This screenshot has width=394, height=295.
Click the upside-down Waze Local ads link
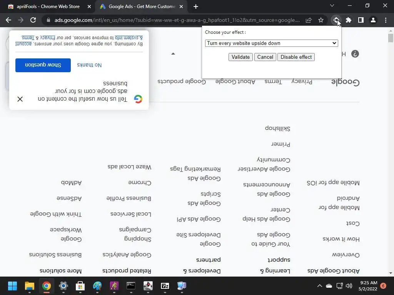[129, 167]
